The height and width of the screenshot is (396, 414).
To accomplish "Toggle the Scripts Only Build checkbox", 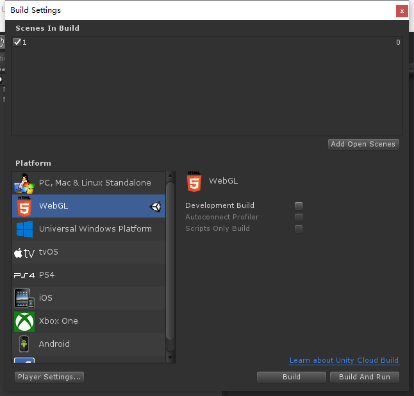I will [299, 228].
